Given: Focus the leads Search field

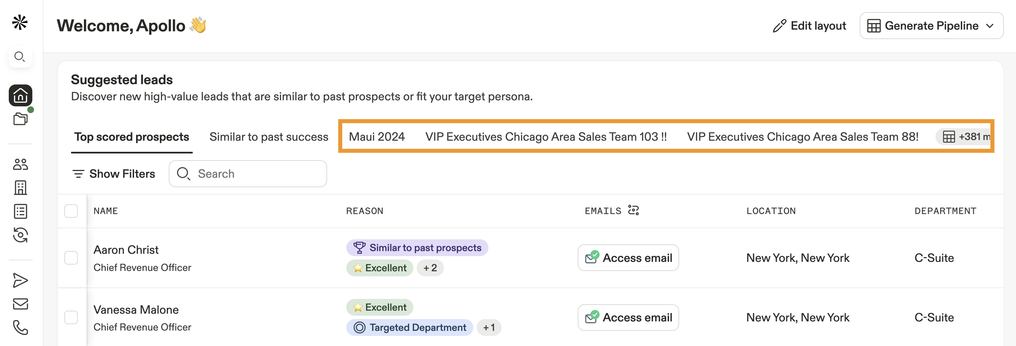Looking at the screenshot, I should pos(248,174).
